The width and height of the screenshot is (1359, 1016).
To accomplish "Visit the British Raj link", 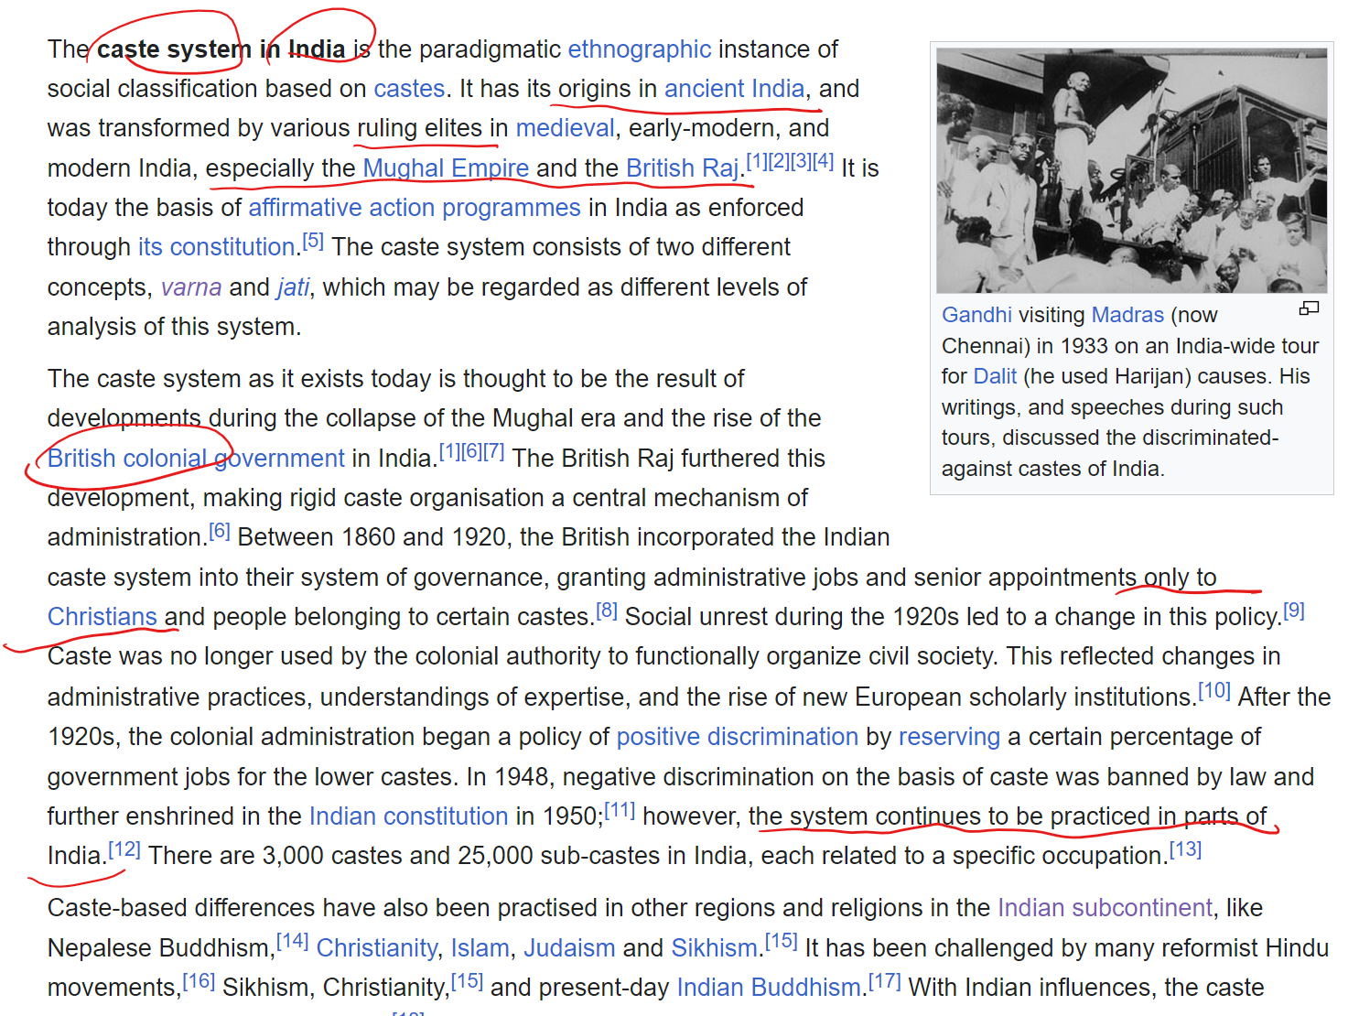I will (x=682, y=168).
